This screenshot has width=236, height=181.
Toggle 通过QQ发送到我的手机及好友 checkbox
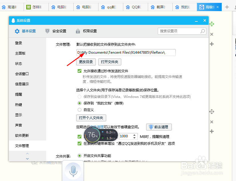pos(79,143)
